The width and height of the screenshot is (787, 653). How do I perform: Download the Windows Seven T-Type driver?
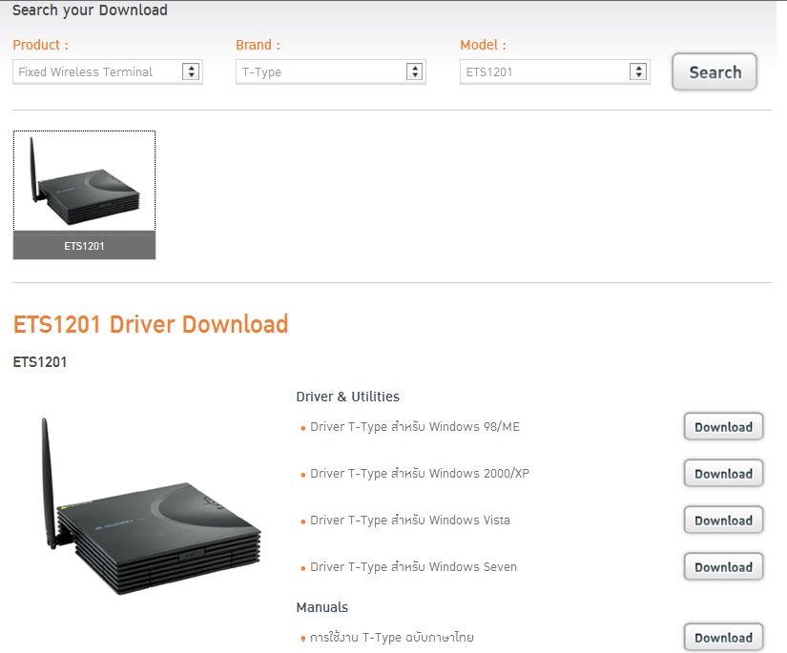click(x=723, y=567)
